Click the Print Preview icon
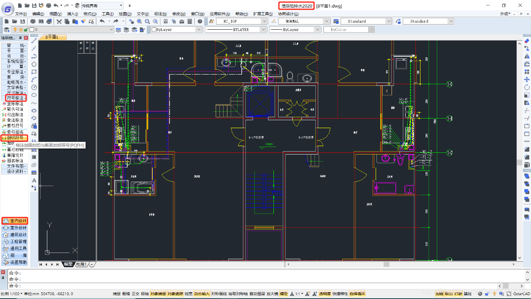The width and height of the screenshot is (531, 299). click(41, 21)
